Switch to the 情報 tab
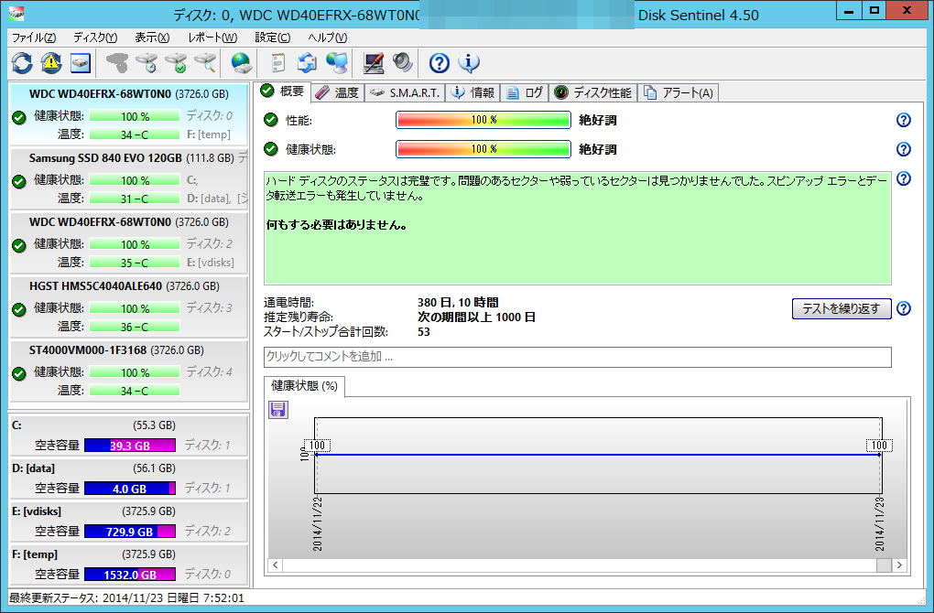The height and width of the screenshot is (613, 934). pos(473,92)
